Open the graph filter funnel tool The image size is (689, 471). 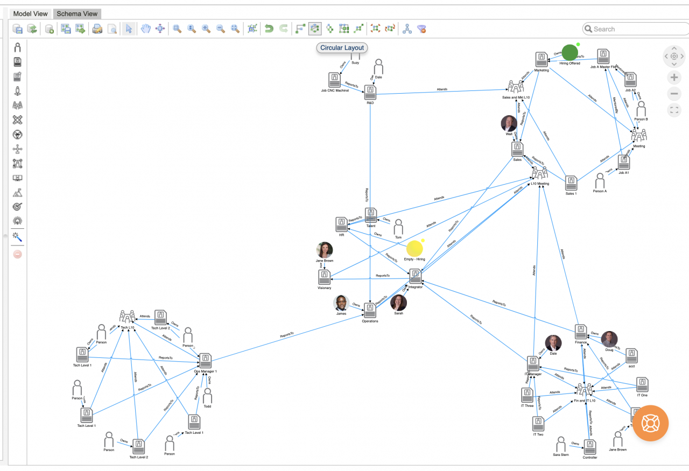pyautogui.click(x=422, y=29)
